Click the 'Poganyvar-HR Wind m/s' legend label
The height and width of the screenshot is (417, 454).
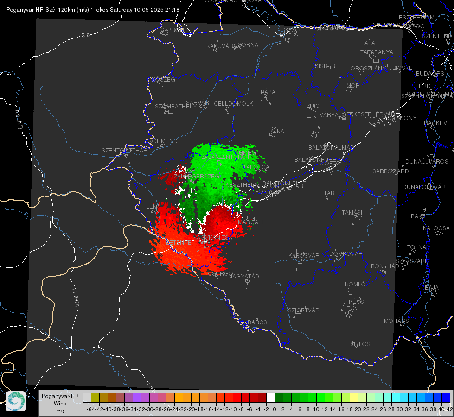click(60, 404)
